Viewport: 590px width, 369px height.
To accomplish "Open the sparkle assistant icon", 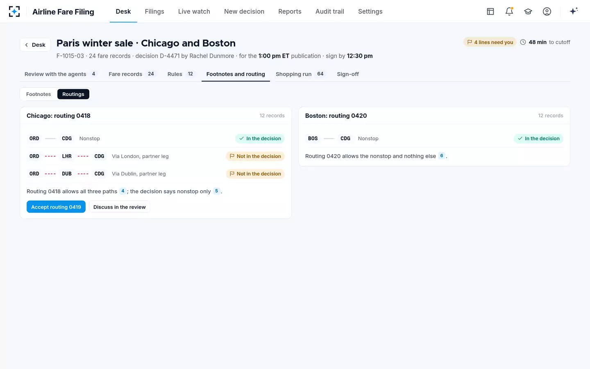I will point(574,11).
